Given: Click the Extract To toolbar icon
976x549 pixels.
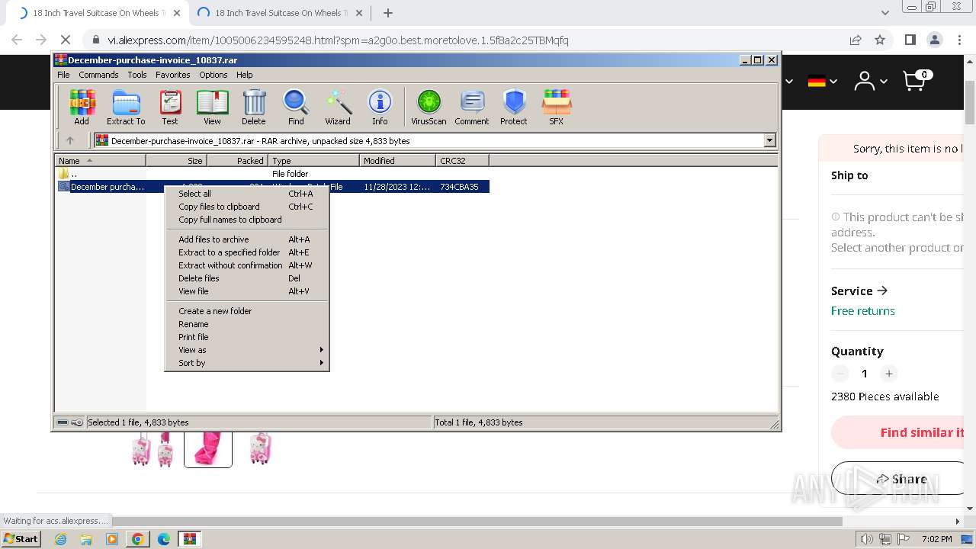Looking at the screenshot, I should [126, 108].
